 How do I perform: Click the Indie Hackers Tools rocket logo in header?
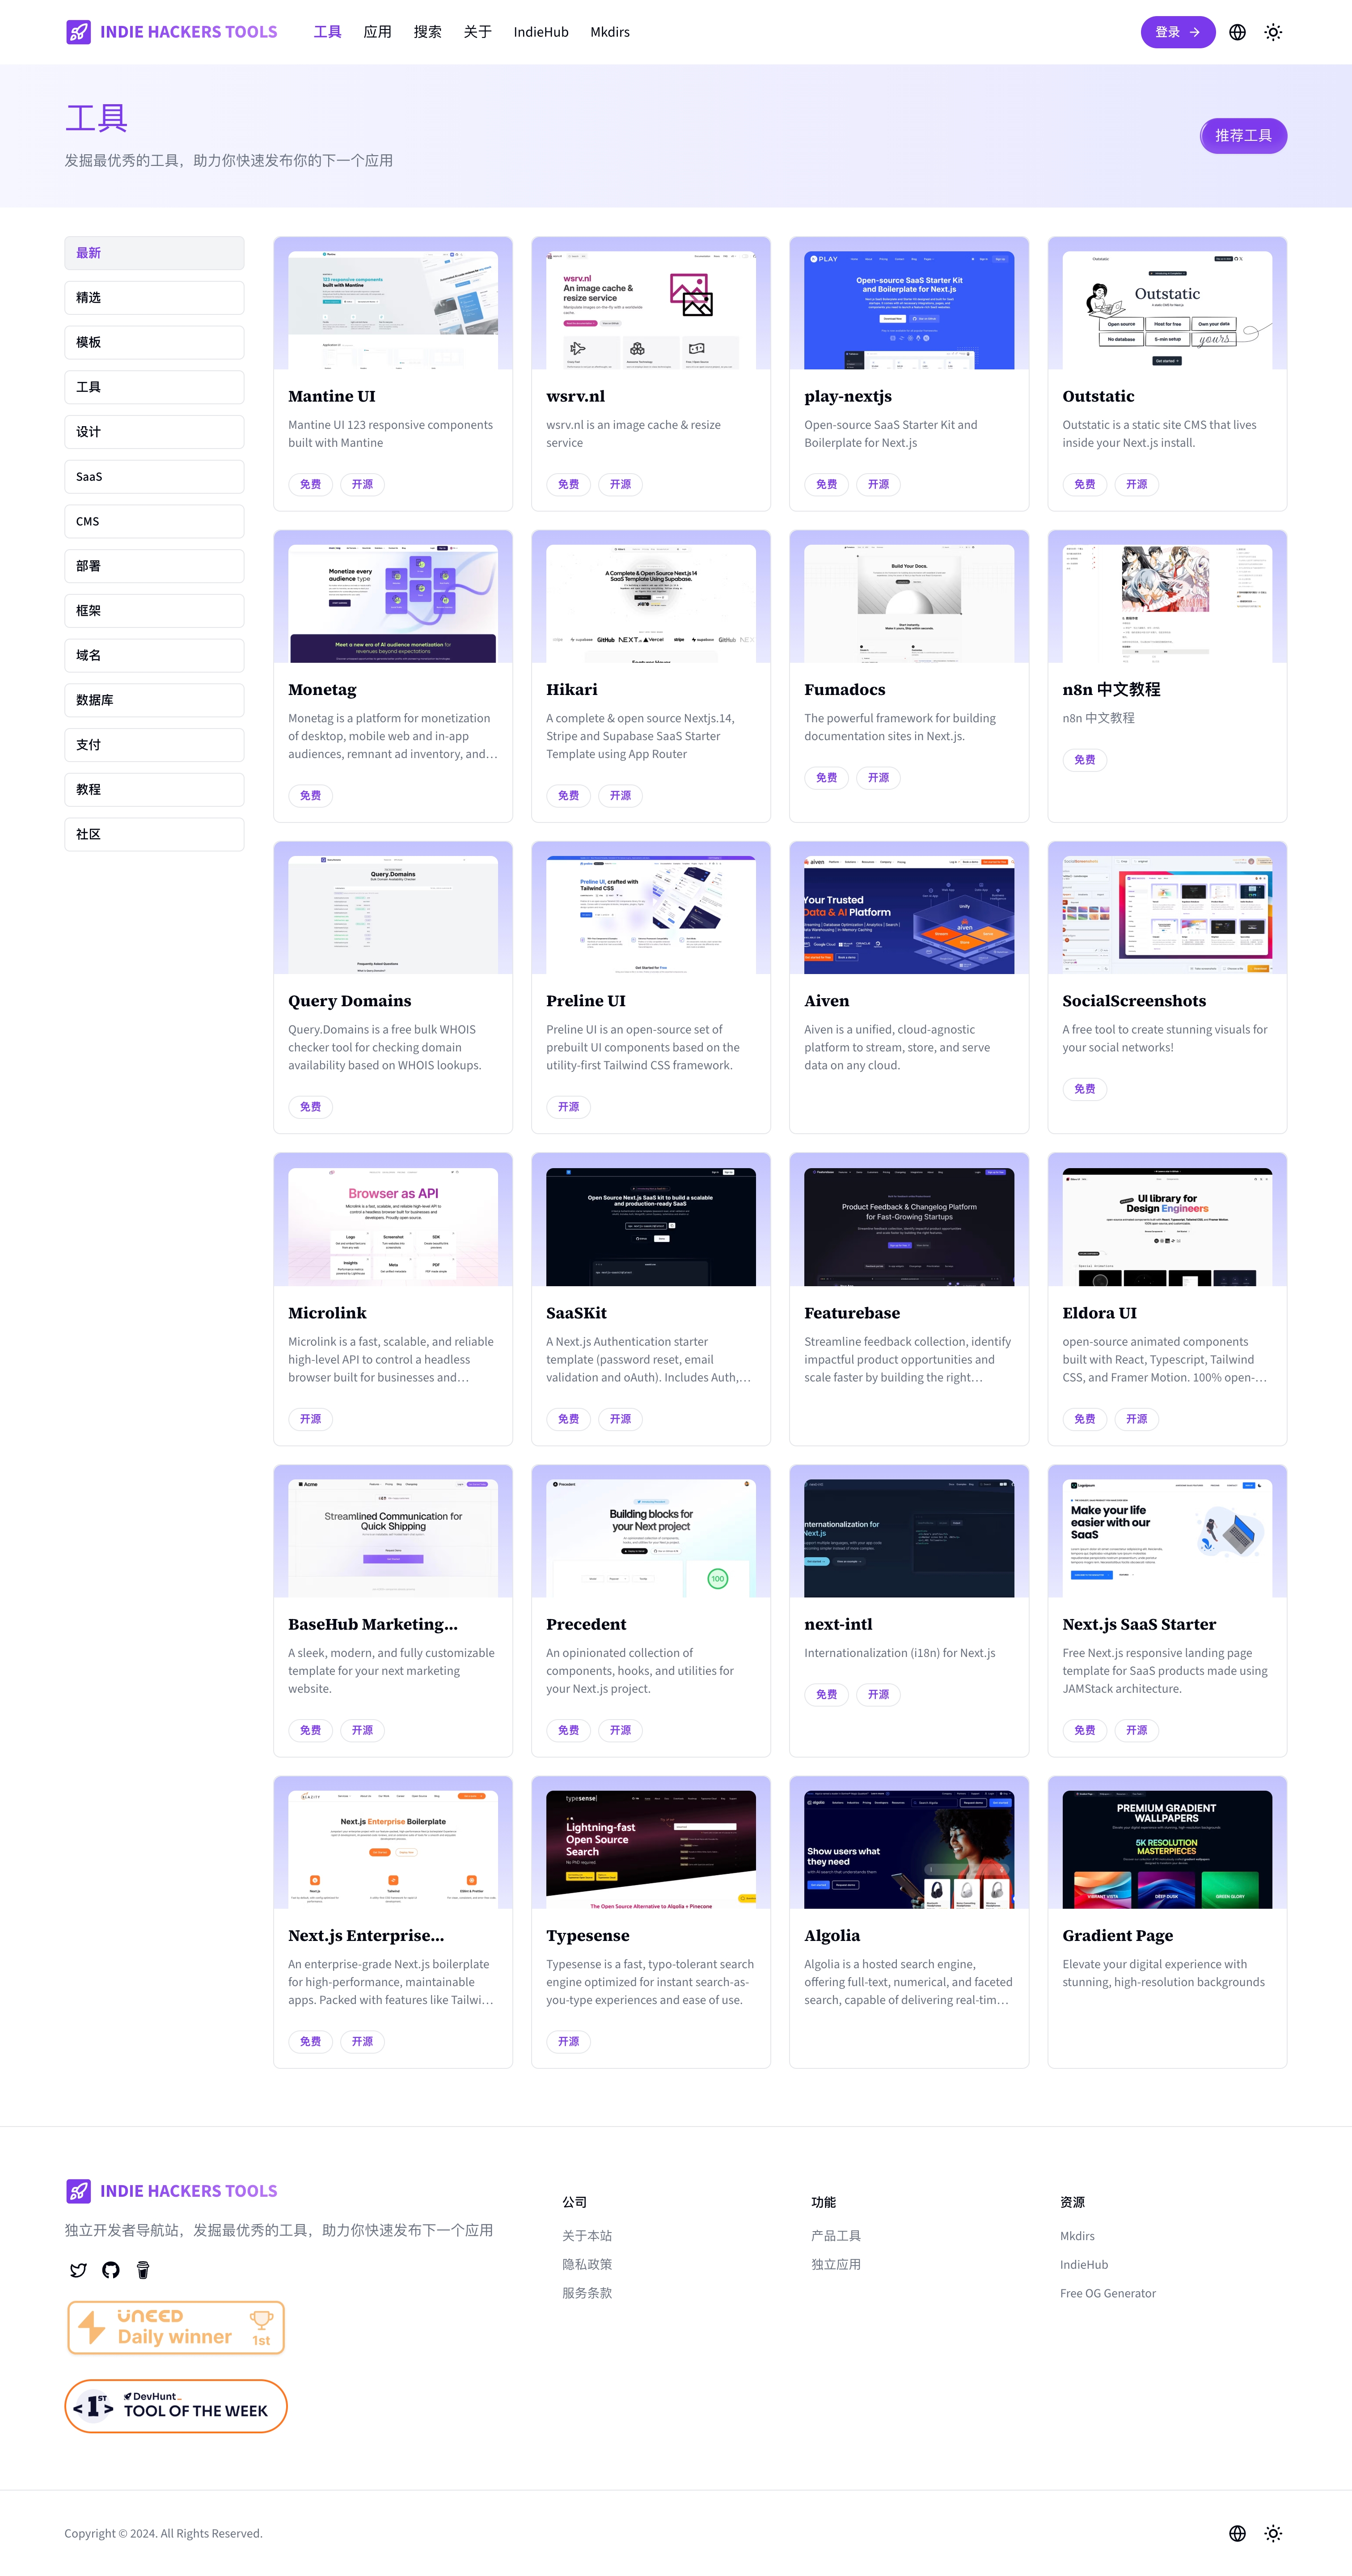click(x=78, y=32)
